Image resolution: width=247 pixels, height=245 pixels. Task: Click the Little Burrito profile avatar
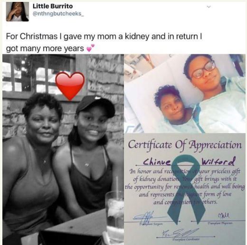pos(18,11)
